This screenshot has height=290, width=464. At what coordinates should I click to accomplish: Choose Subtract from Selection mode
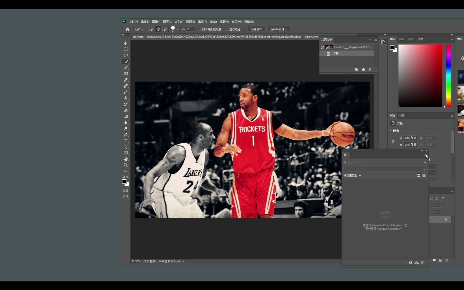pos(164,29)
